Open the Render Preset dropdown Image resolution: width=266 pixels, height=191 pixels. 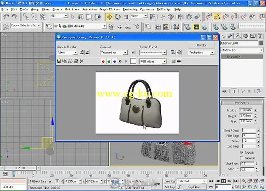(x=153, y=52)
